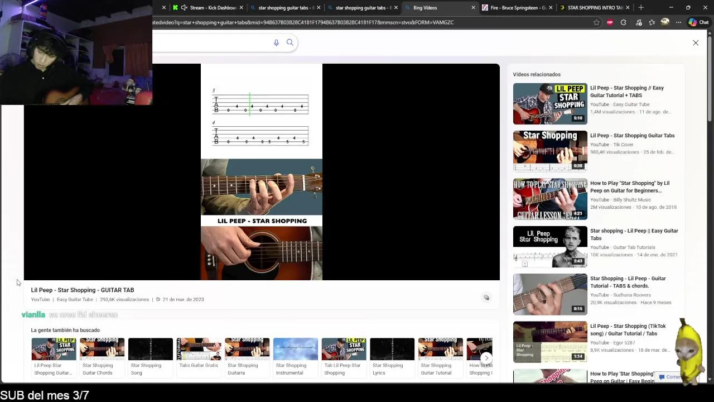This screenshot has width=714, height=402.
Task: Close the STAR SHOPPING INTRO TAB tab
Action: click(x=628, y=8)
